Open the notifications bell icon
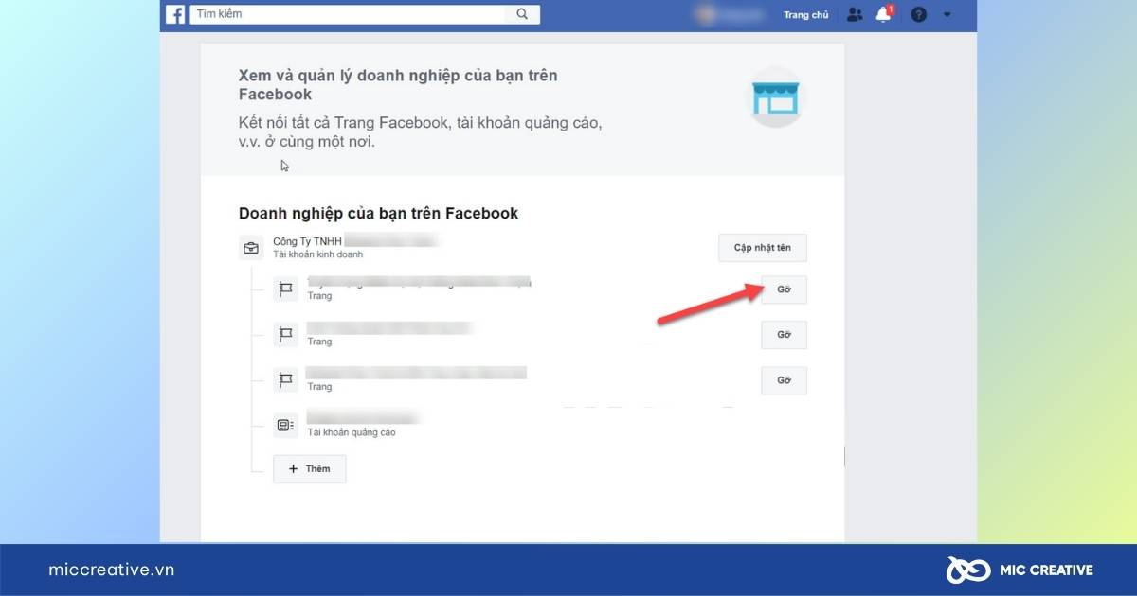The width and height of the screenshot is (1137, 596). click(884, 14)
